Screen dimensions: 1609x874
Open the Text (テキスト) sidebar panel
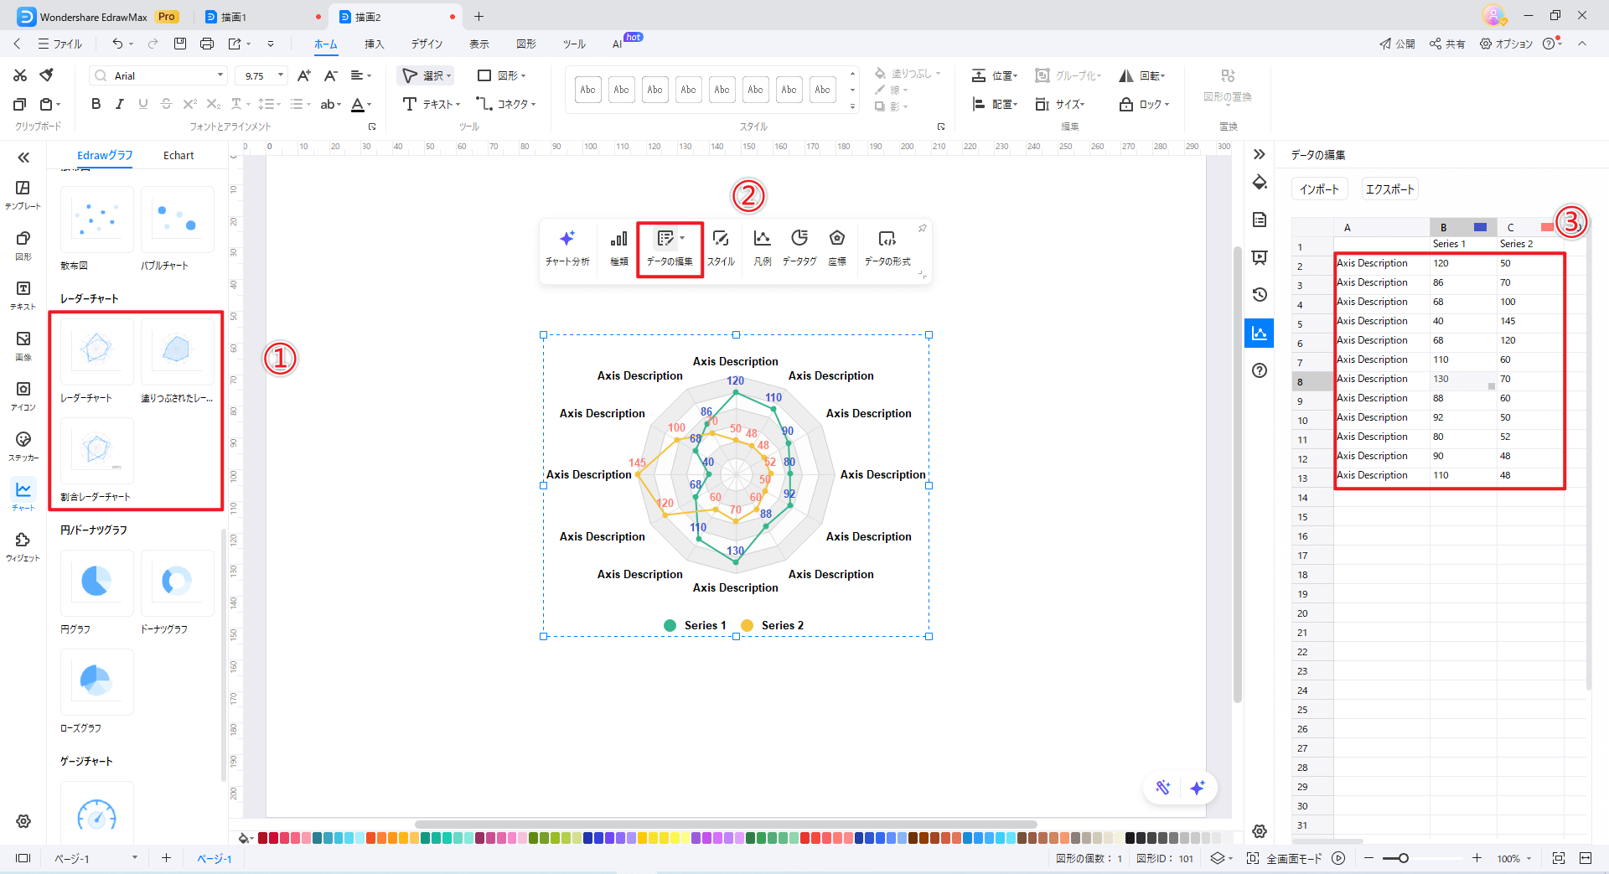click(23, 295)
